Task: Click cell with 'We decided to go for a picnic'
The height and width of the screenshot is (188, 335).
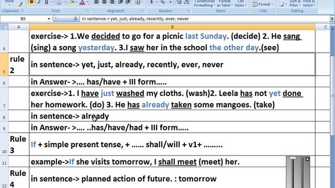Action: (172, 41)
